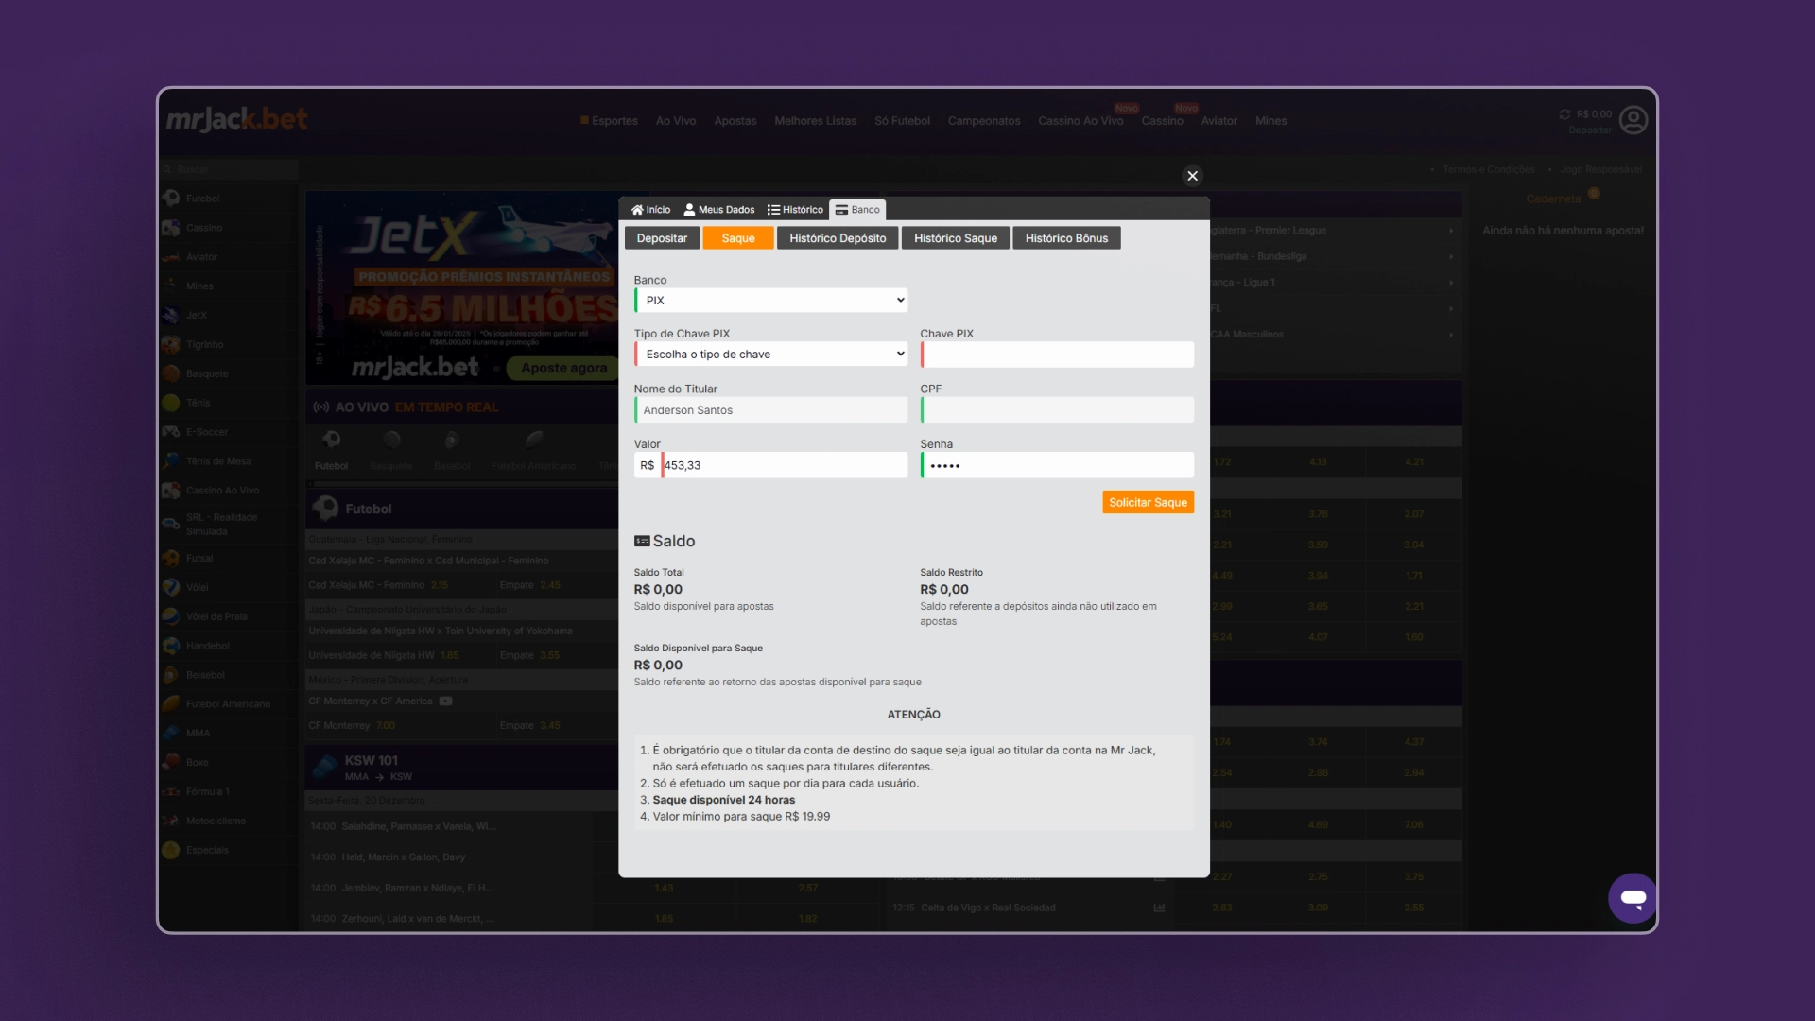Click the Solicitar Saque button
This screenshot has height=1021, width=1815.
(x=1148, y=503)
